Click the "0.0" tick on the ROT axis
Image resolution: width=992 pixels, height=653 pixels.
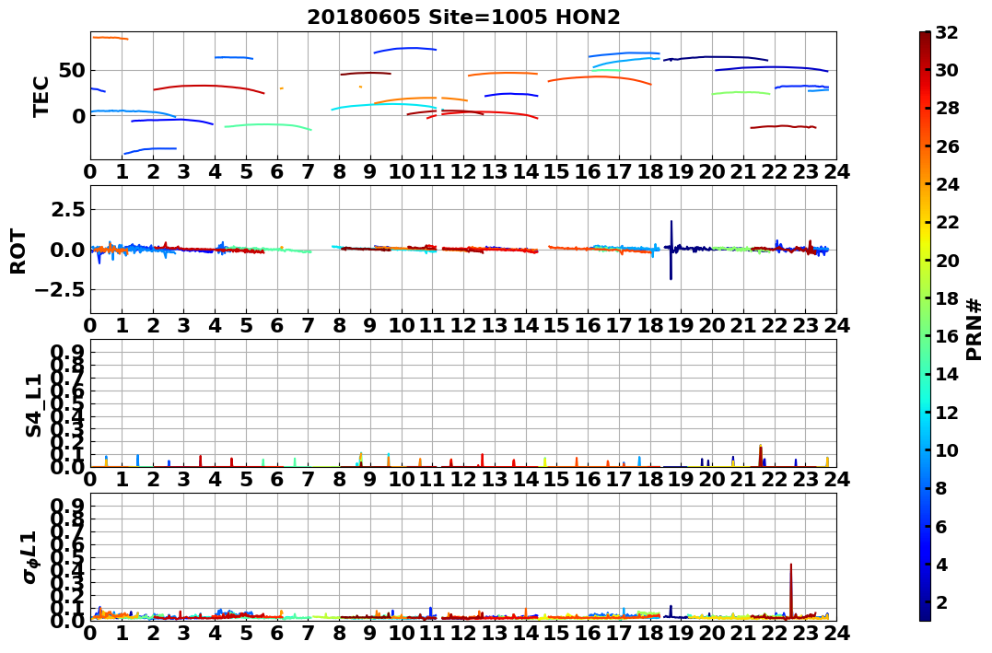68,250
